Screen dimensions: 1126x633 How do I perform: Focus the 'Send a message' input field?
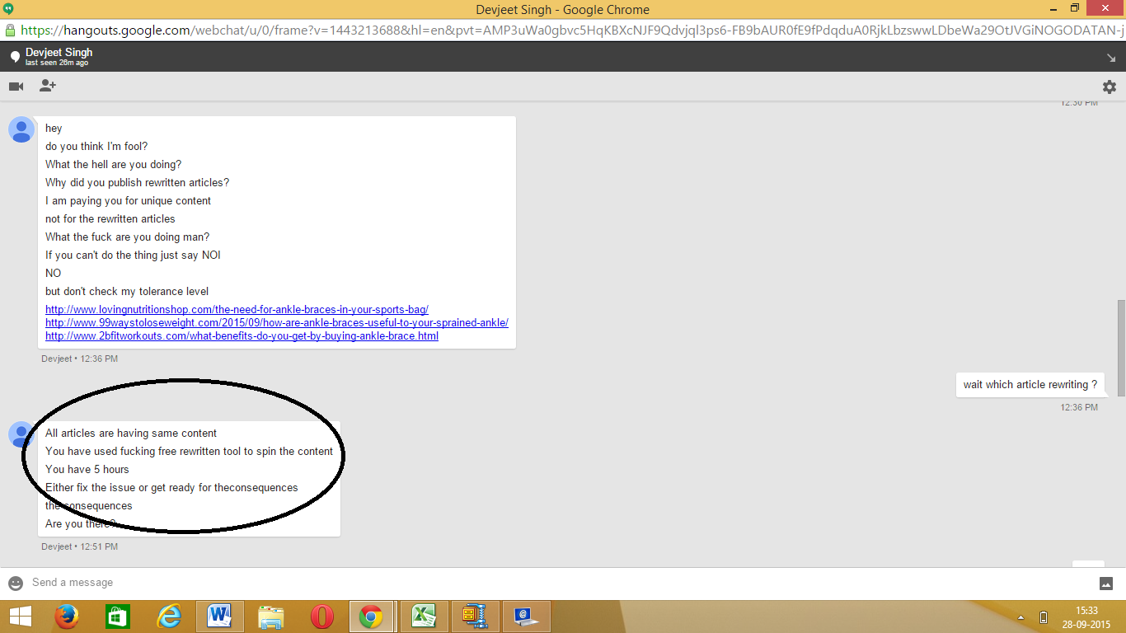click(561, 583)
